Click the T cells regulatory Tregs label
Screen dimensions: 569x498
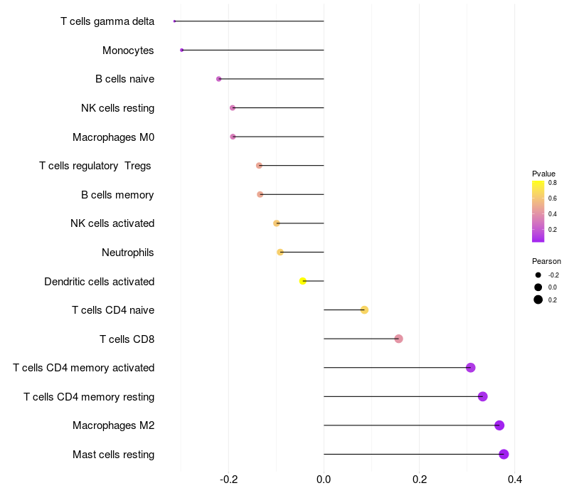coord(95,166)
